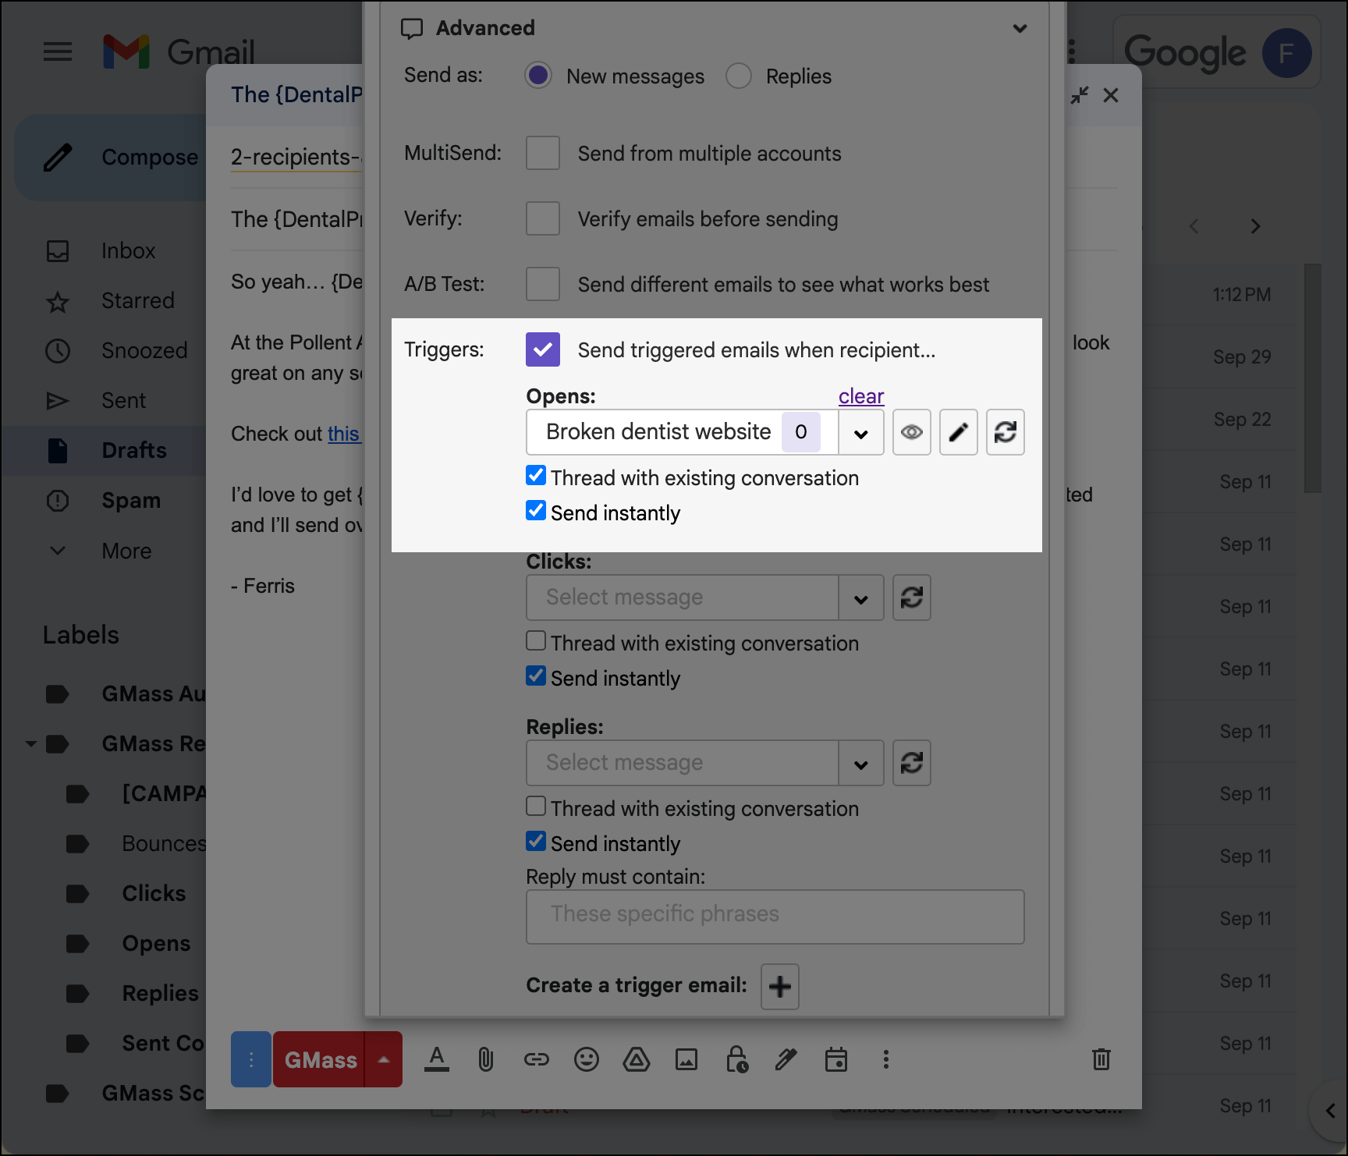
Task: Insert photo with the image icon
Action: [686, 1059]
